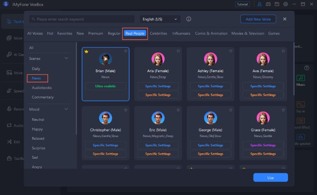
Task: Select George (Male) avatar
Action: point(210,118)
